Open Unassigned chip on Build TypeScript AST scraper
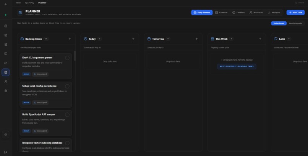The image size is (308, 156). coord(40,131)
